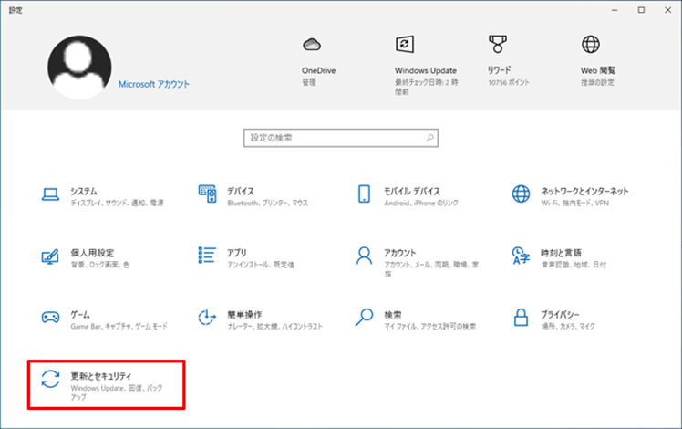The width and height of the screenshot is (682, 429).
Task: Click the Windows Update label in header
Action: pos(426,70)
